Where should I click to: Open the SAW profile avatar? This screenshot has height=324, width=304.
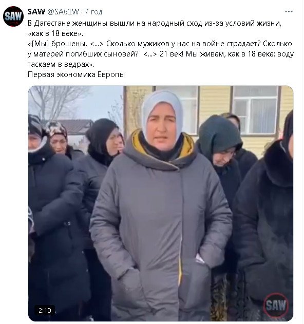13,16
